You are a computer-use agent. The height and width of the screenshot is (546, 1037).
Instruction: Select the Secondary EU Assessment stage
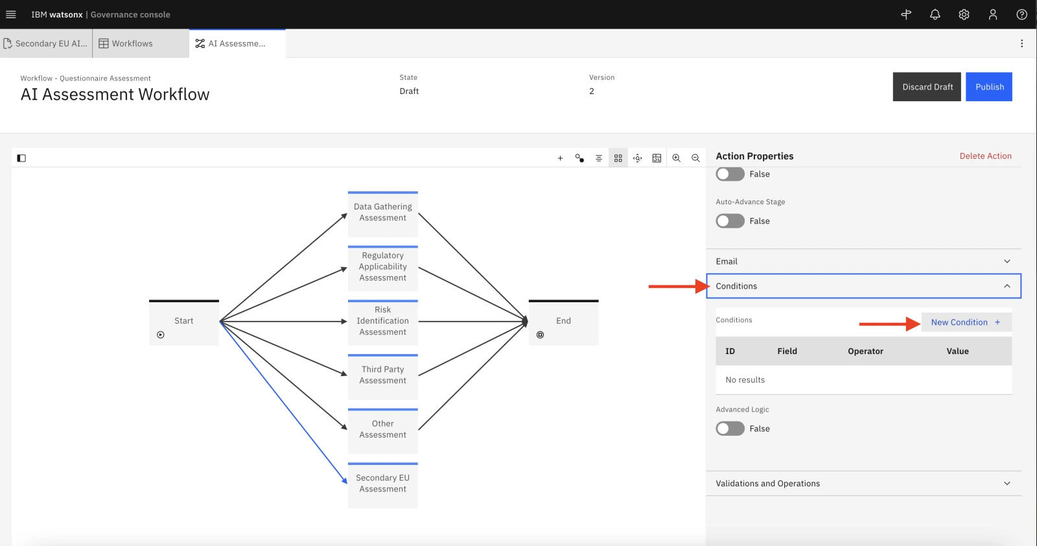coord(383,485)
